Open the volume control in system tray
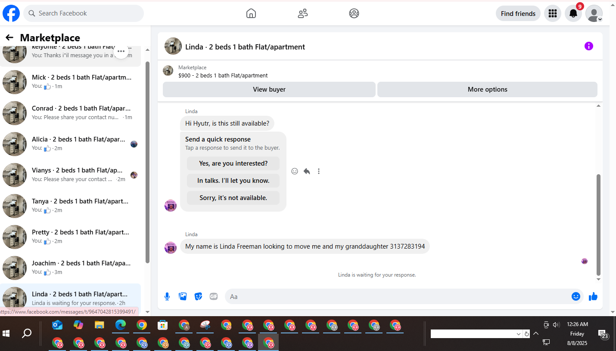Viewport: 616px width, 351px height. click(556, 325)
